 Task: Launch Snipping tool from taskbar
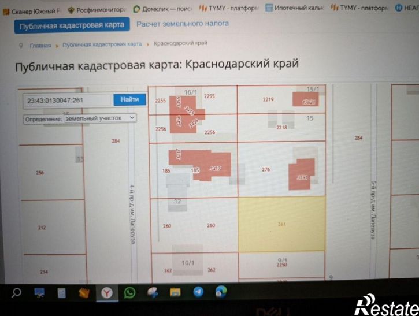(x=39, y=293)
